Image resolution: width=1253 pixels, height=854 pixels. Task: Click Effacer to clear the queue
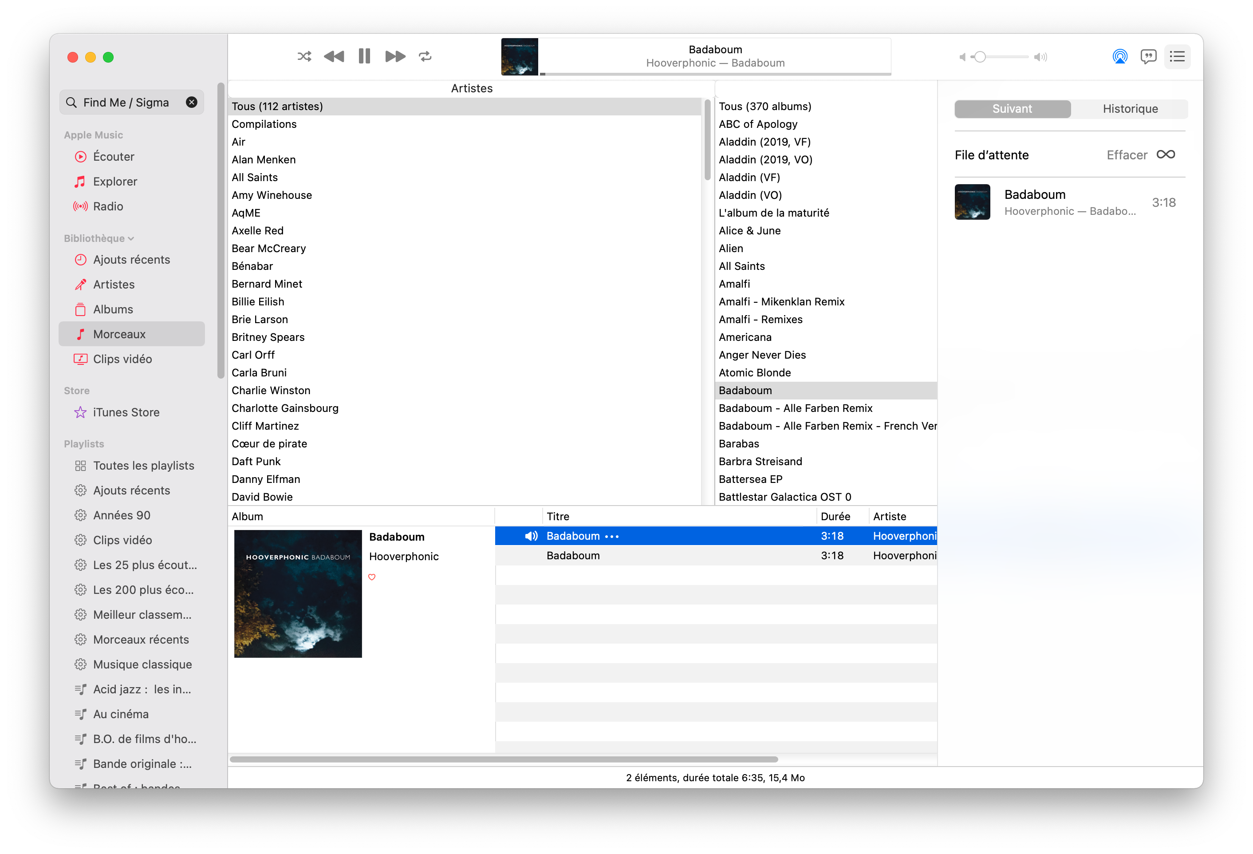[1126, 155]
